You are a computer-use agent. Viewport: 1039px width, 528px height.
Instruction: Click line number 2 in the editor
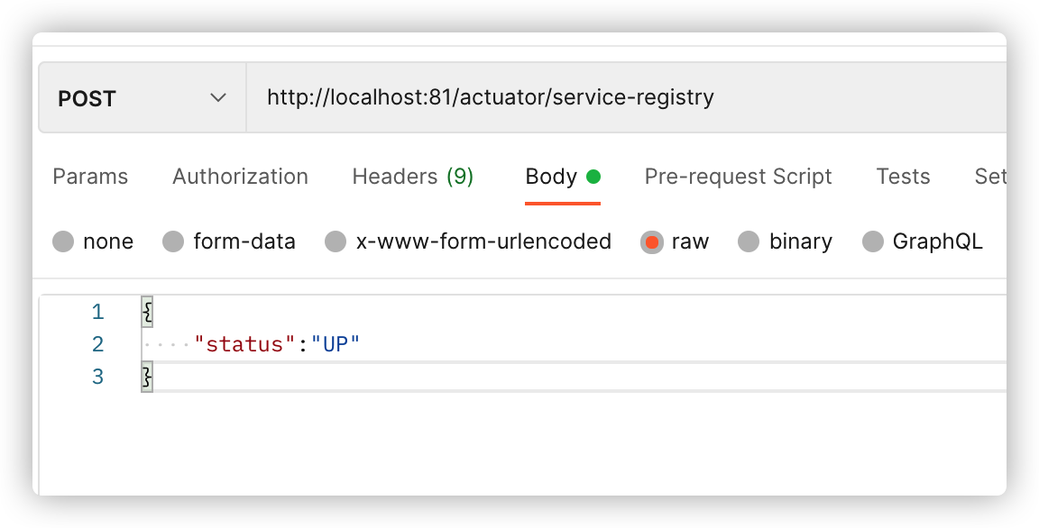click(x=97, y=344)
